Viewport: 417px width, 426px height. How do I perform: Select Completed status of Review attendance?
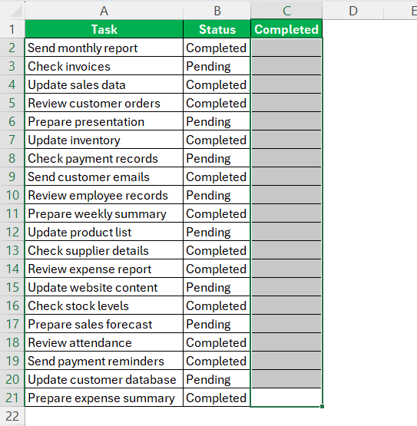217,342
